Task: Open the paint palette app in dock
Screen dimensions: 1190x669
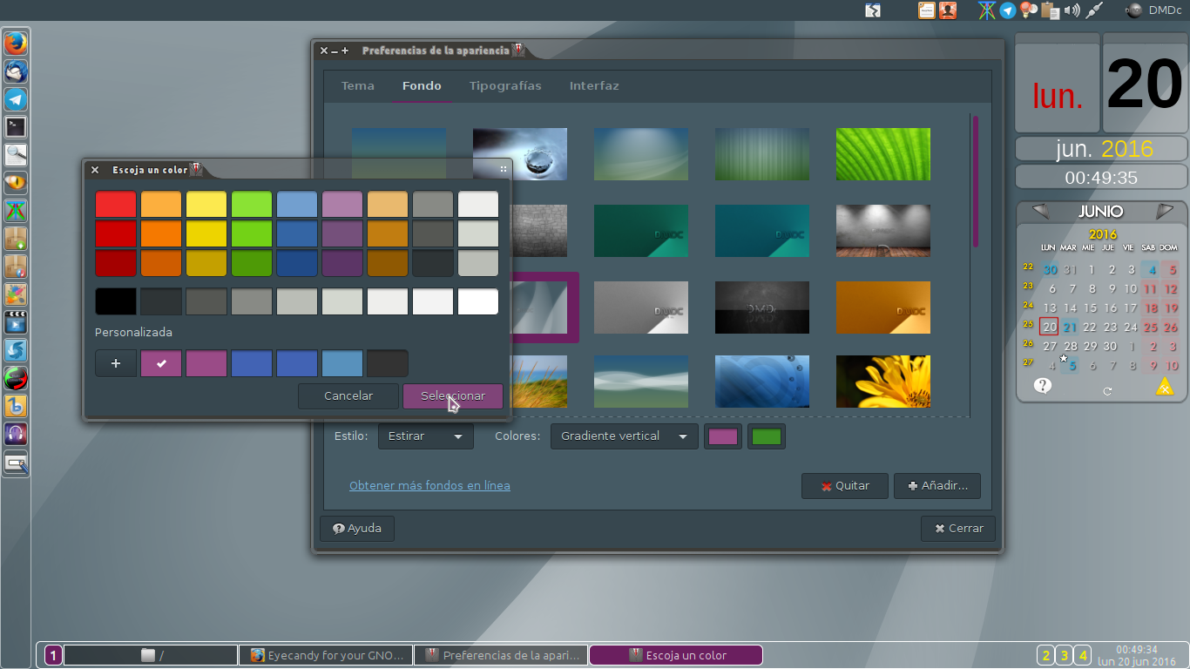Action: pos(16,294)
